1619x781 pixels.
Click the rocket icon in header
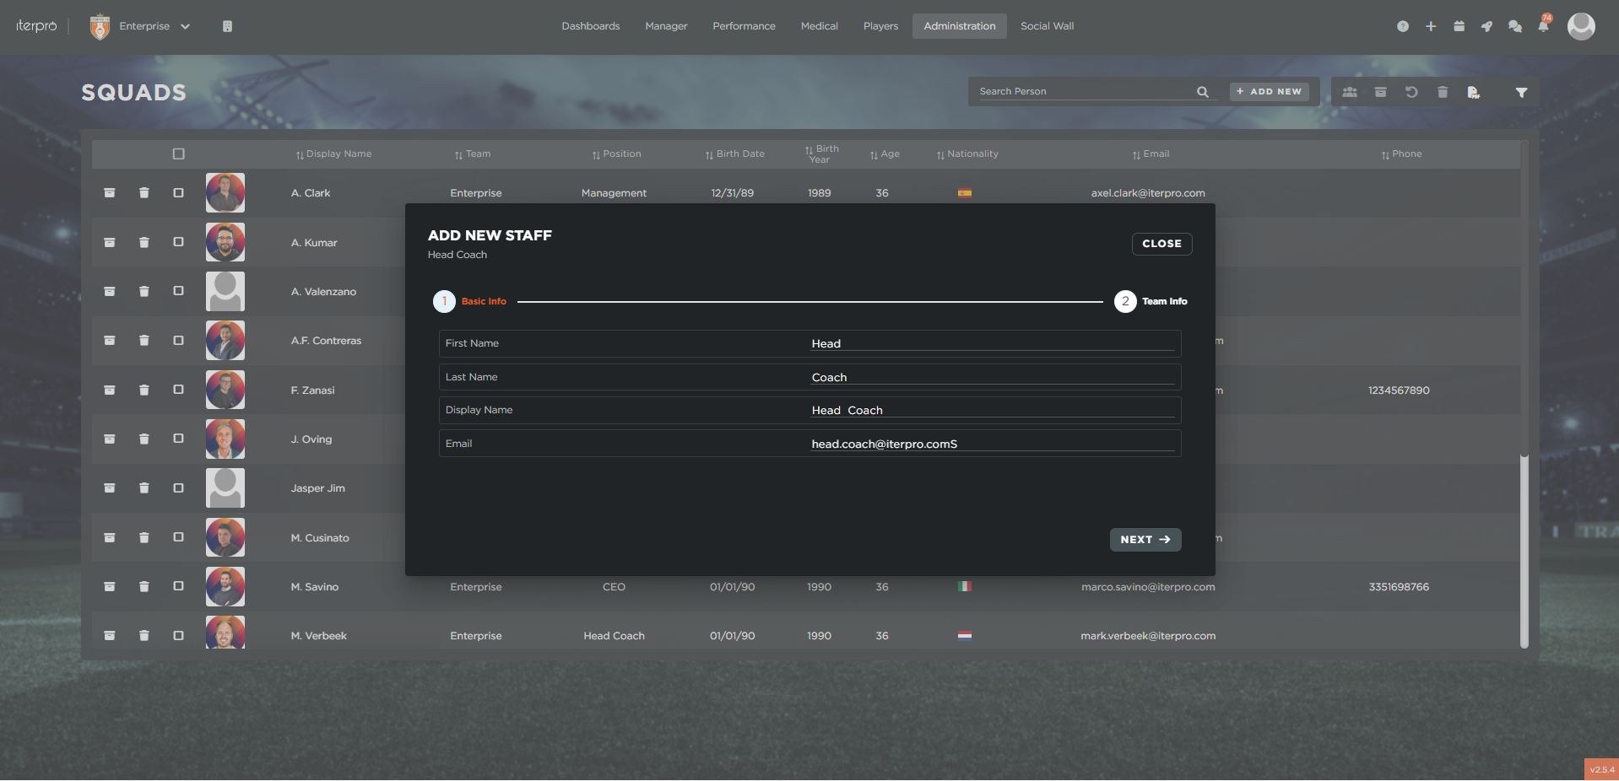[1486, 27]
